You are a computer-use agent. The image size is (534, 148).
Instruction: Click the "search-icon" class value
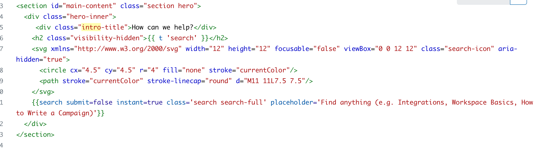click(469, 49)
